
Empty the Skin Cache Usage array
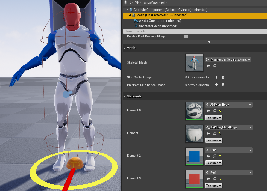(x=223, y=77)
